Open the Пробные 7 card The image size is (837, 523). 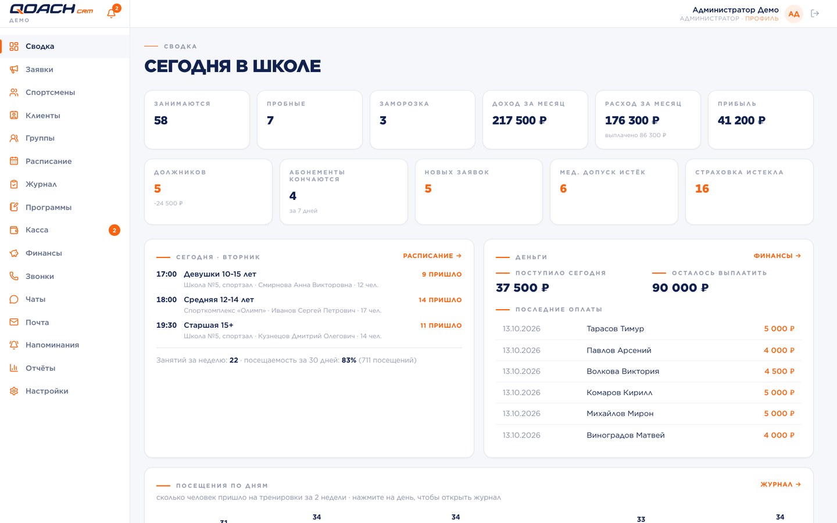click(310, 120)
